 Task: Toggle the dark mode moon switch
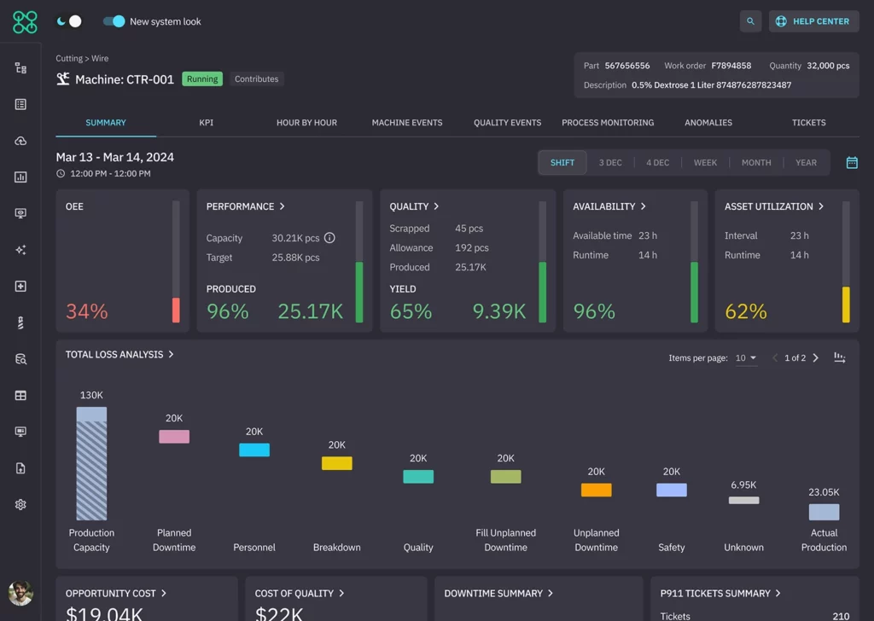[68, 21]
